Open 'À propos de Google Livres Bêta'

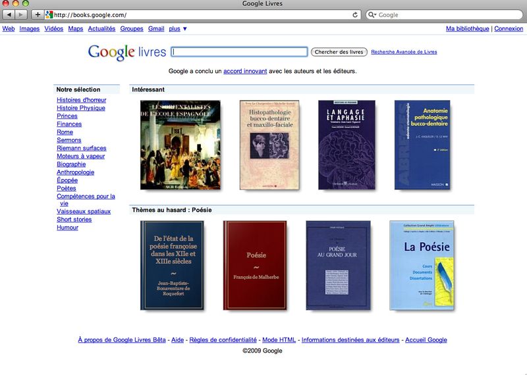[x=122, y=340]
